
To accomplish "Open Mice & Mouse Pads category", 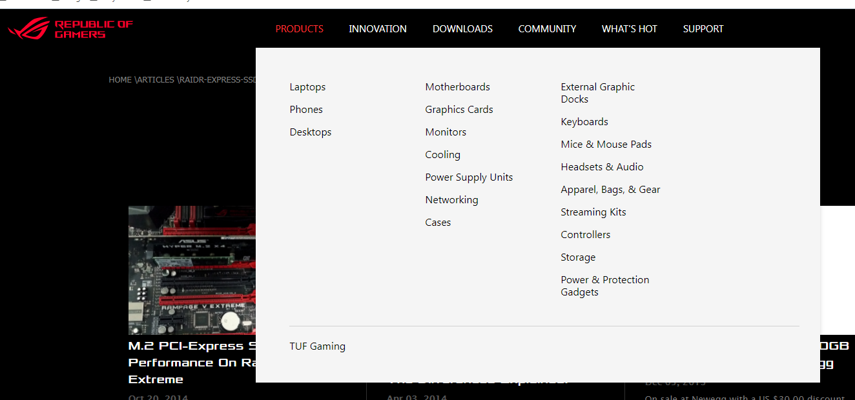I will click(606, 145).
